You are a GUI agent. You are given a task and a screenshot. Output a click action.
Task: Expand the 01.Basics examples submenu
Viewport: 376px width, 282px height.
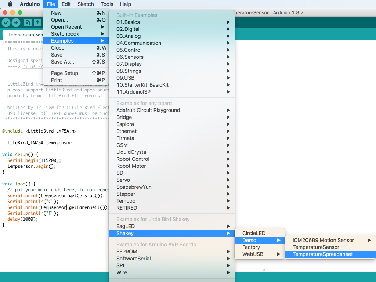pyautogui.click(x=172, y=22)
